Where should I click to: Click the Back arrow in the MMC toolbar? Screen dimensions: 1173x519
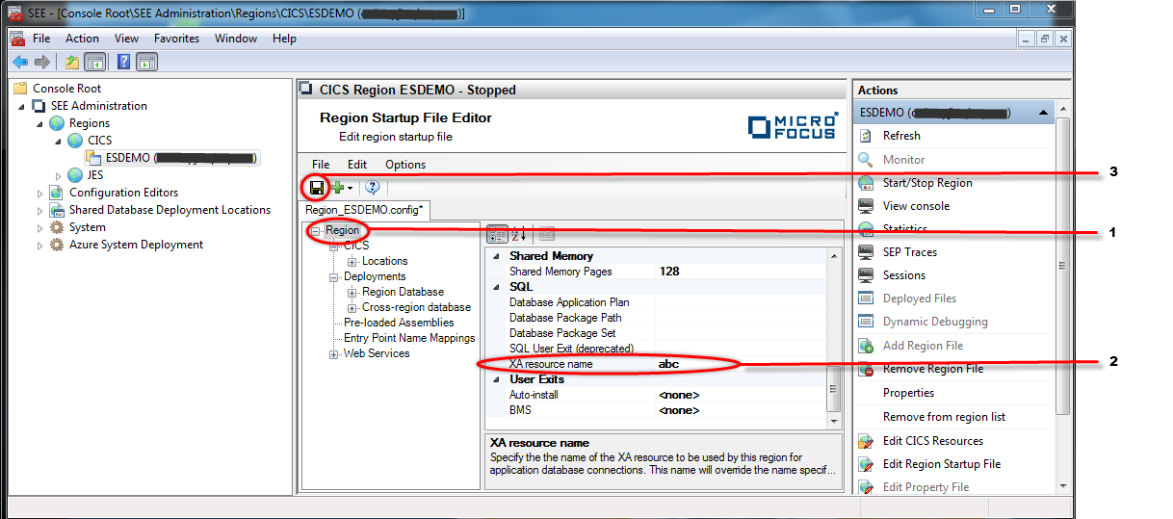20,62
